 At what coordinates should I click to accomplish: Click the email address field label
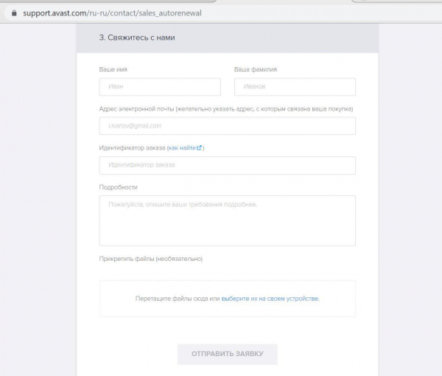(226, 109)
